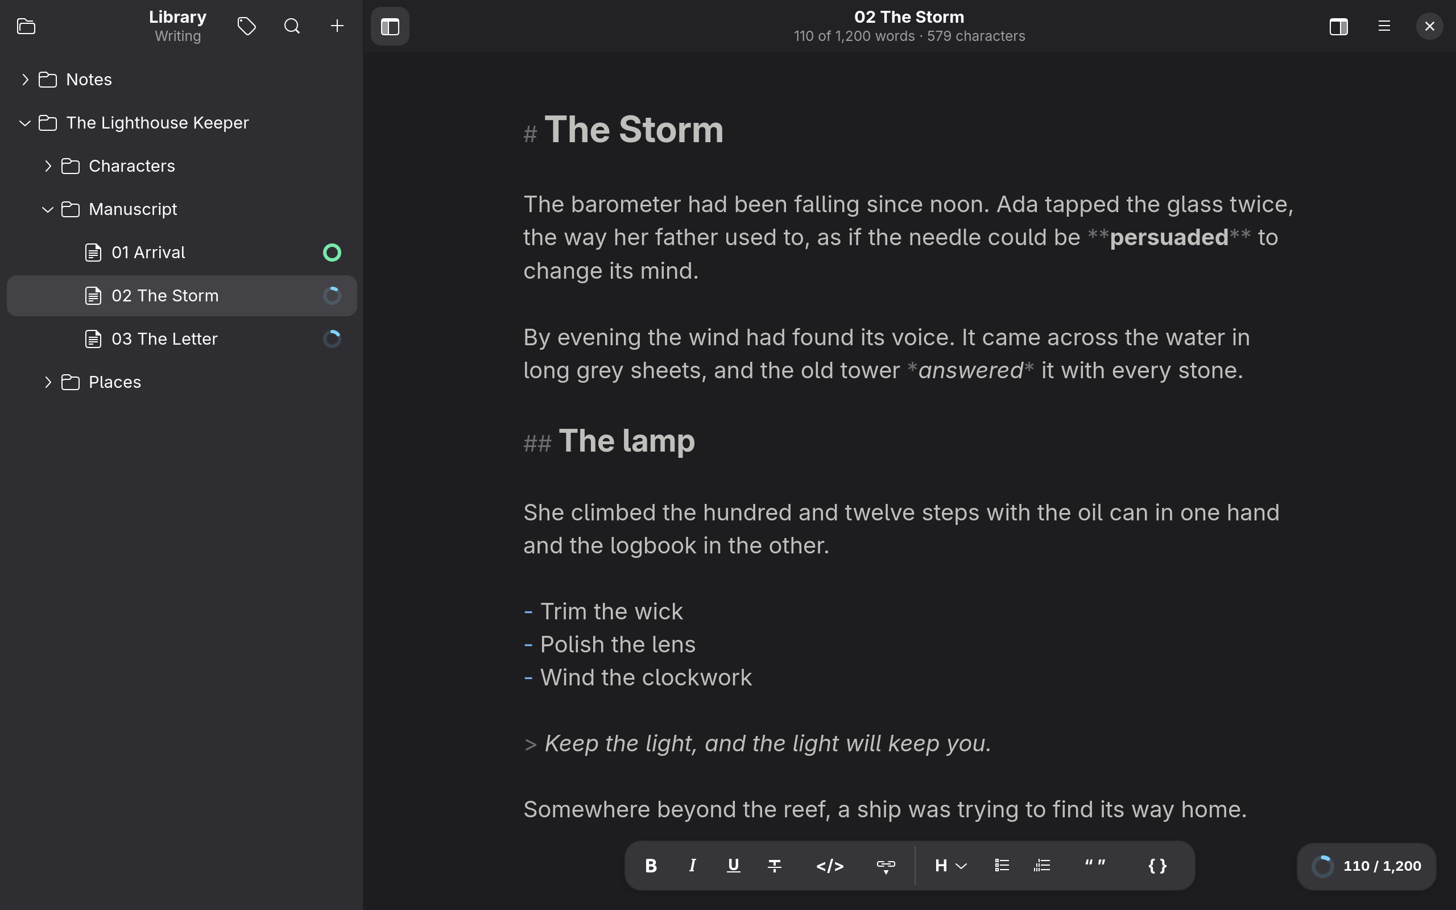Select the Characters folder label
1456x910 pixels.
coord(132,166)
